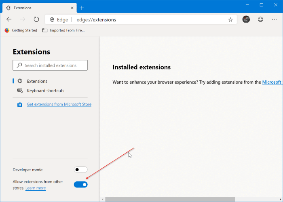This screenshot has width=283, height=202.
Task: Click the Search installed extensions field
Action: pos(50,65)
